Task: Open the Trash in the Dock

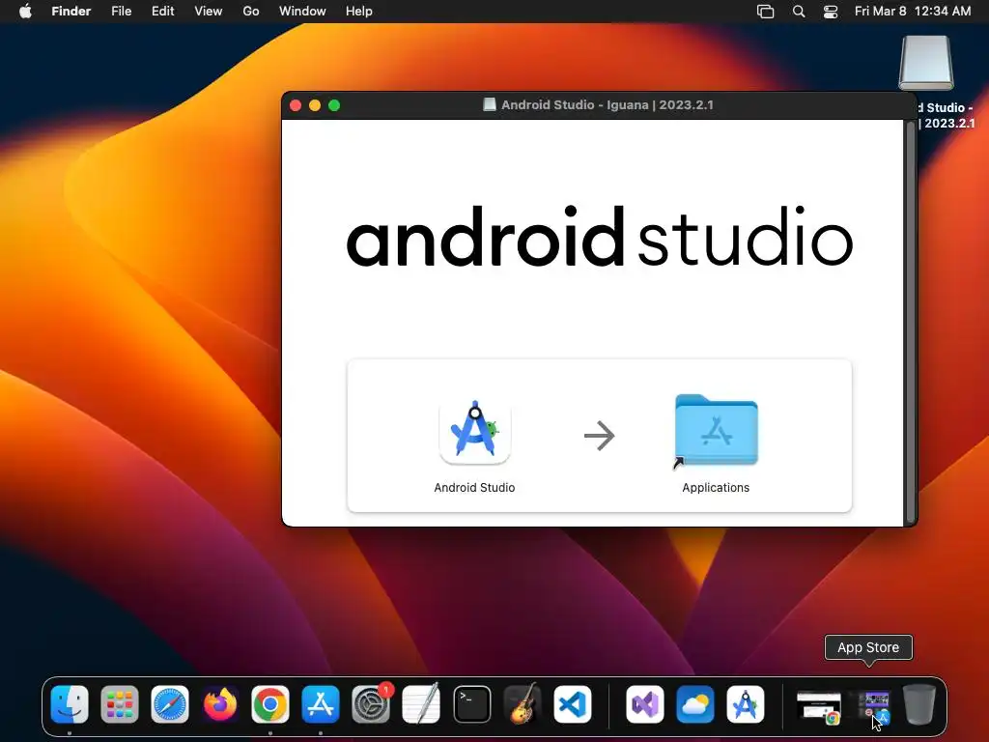Action: pyautogui.click(x=918, y=703)
